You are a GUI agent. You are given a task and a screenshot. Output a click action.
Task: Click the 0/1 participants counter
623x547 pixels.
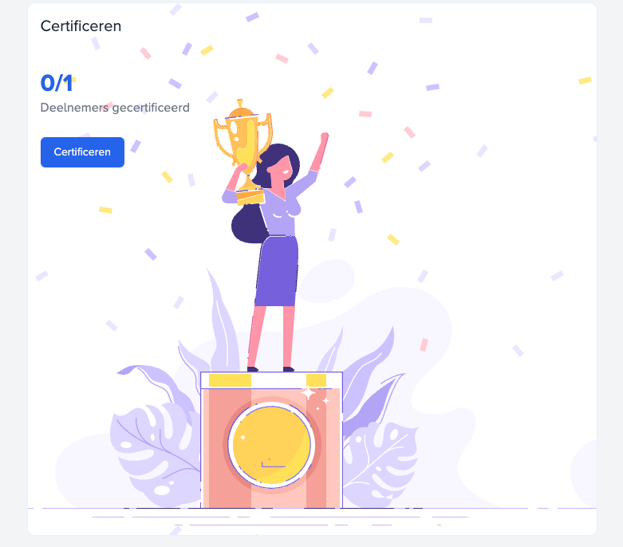(57, 83)
